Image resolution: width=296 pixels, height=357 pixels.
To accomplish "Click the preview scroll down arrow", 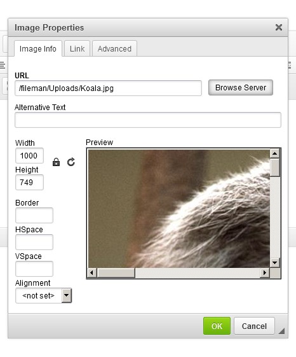I will 274,263.
